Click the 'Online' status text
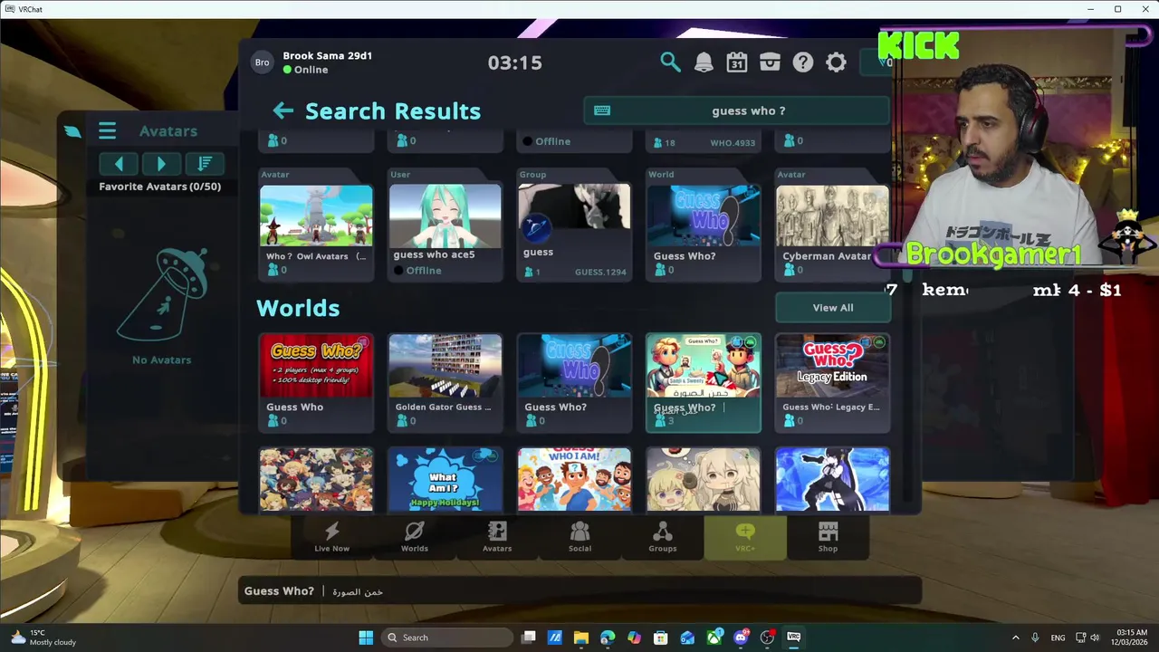Viewport: 1159px width, 652px height. (x=311, y=70)
